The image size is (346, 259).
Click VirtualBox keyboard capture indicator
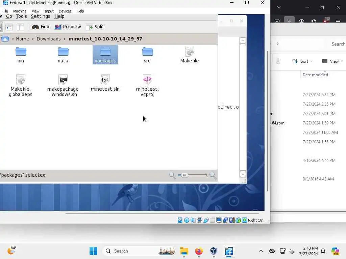click(245, 220)
